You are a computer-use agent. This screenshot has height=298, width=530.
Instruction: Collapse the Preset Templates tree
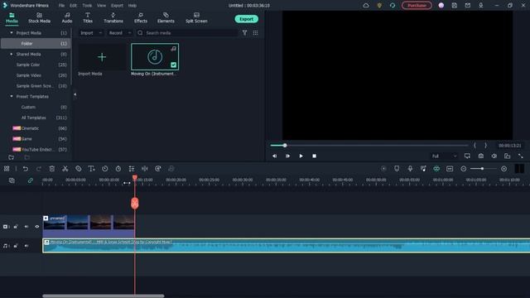pyautogui.click(x=12, y=96)
